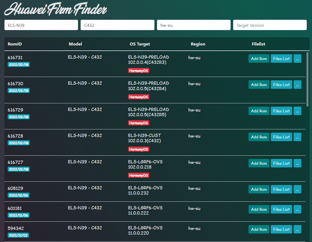Add Rom for RomID 601181
The width and height of the screenshot is (312, 242).
pyautogui.click(x=259, y=209)
